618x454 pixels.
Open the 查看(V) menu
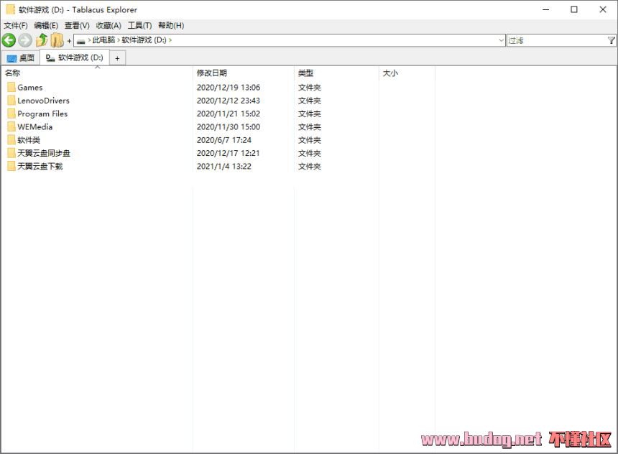tap(77, 26)
